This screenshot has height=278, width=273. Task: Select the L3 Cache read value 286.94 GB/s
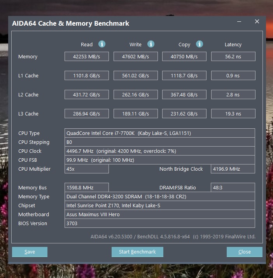(87, 114)
